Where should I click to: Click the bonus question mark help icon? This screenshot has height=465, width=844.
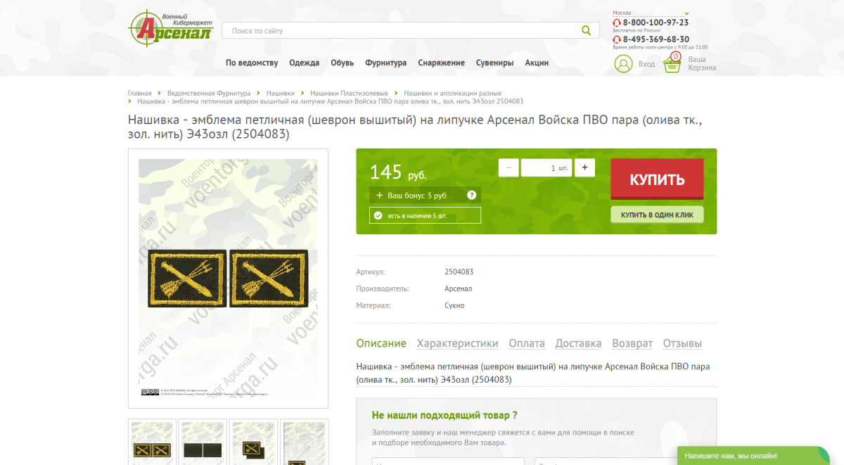click(473, 195)
